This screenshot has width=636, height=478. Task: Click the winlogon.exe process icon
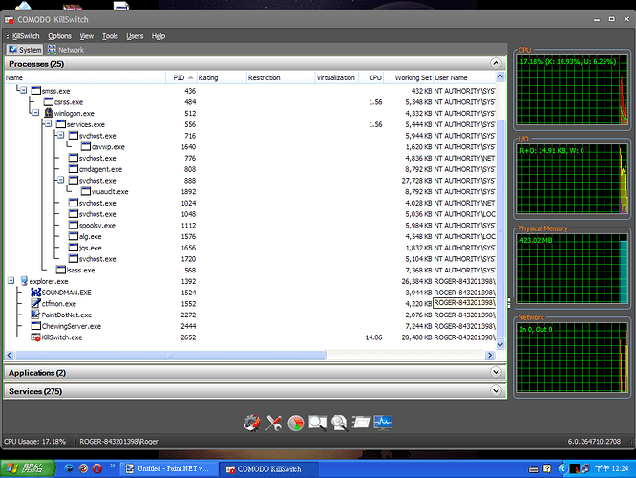click(x=49, y=113)
